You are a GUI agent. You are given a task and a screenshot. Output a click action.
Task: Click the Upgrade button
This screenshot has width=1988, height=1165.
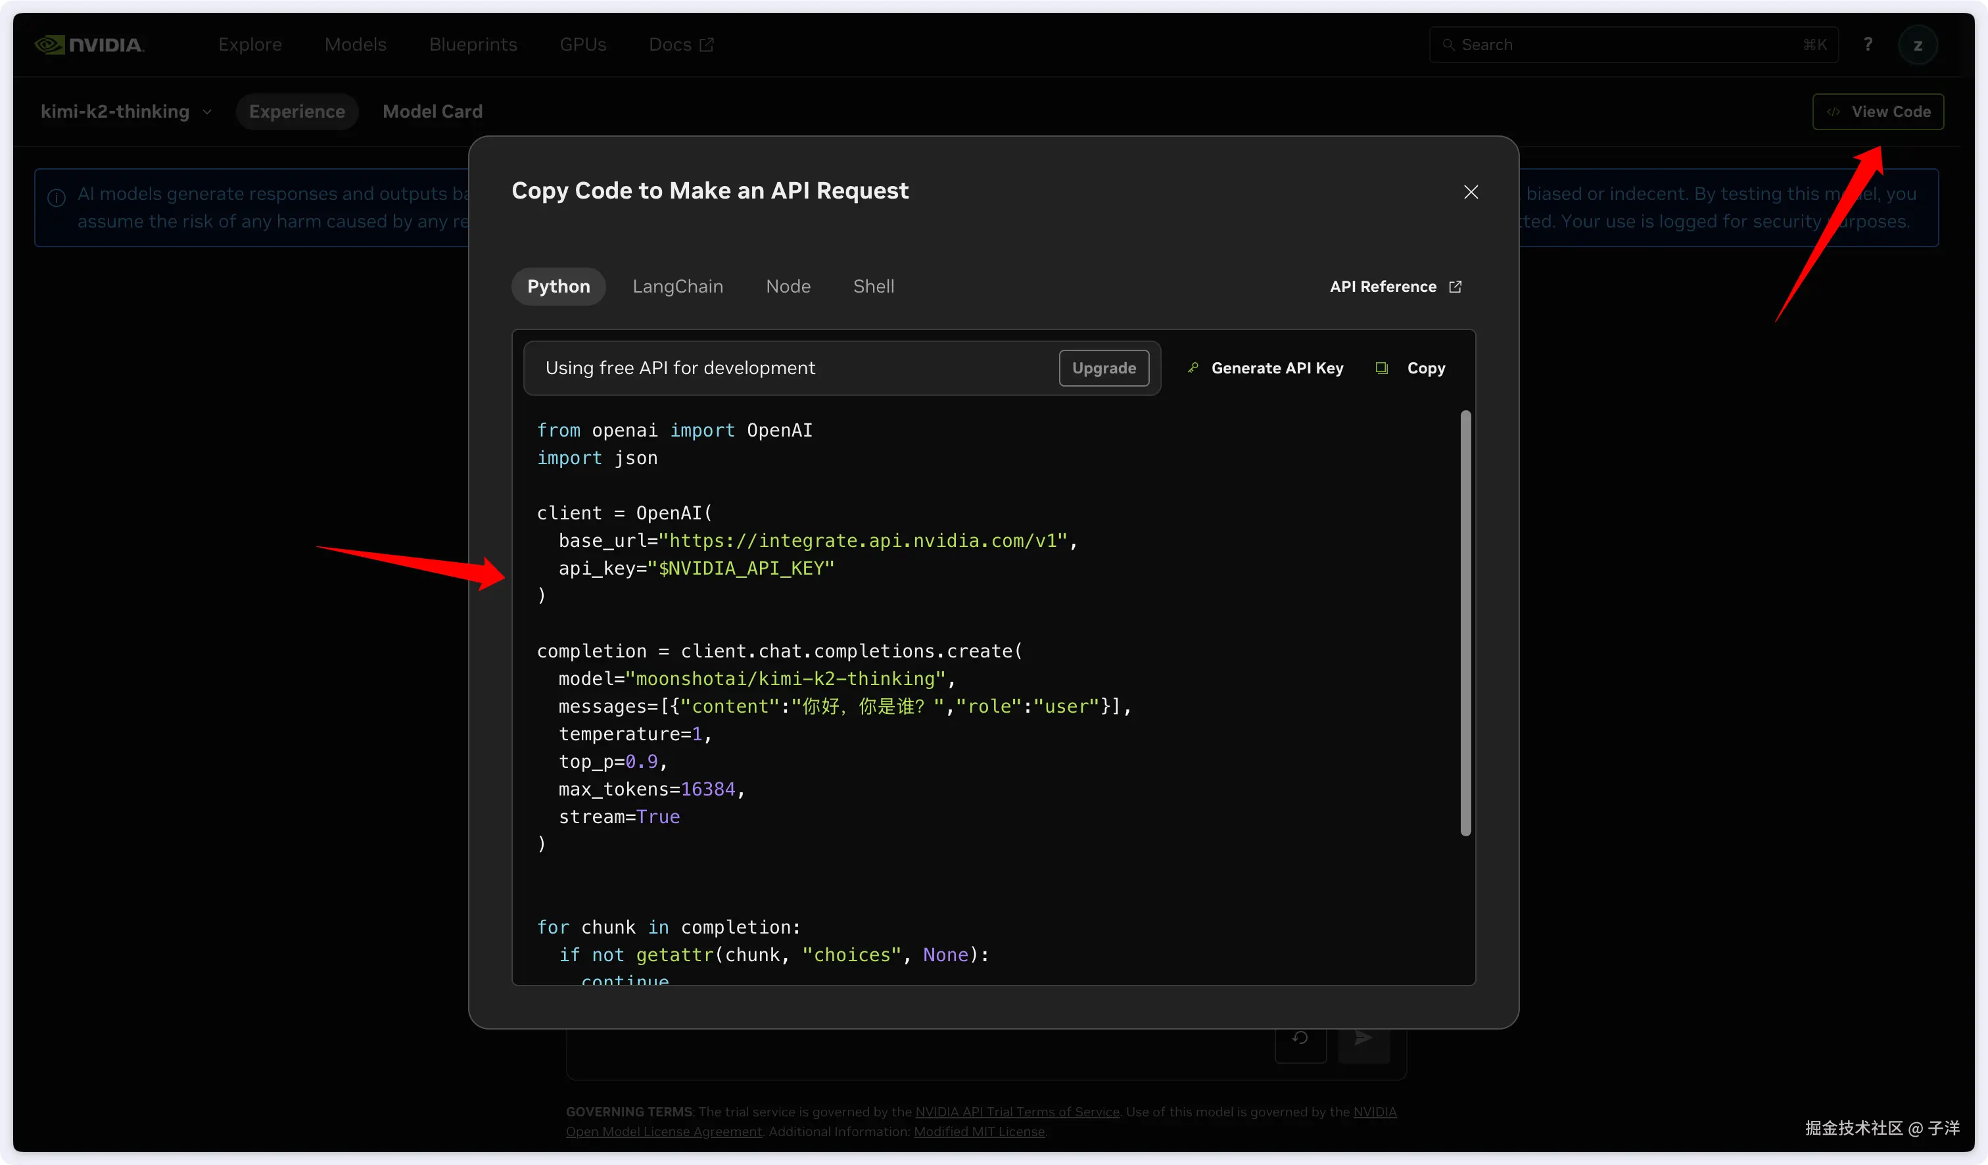tap(1103, 368)
